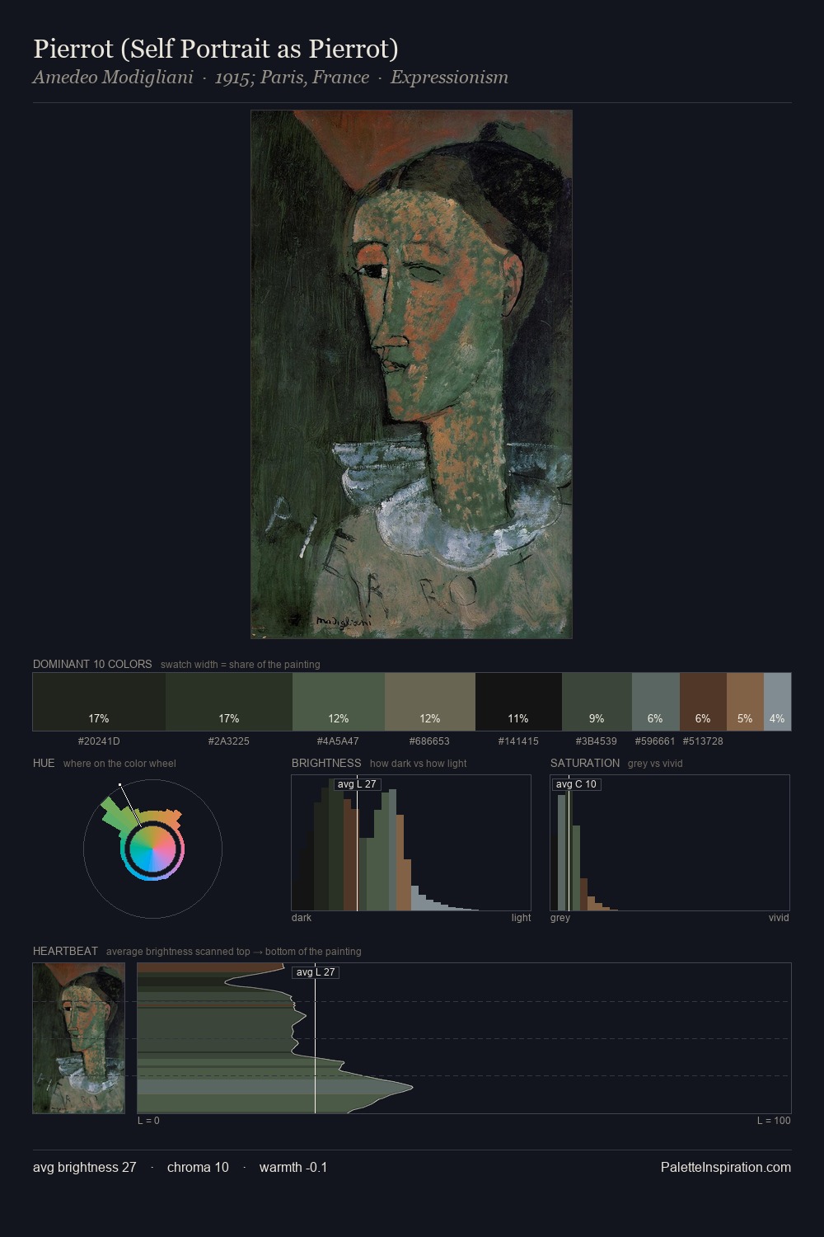Image resolution: width=824 pixels, height=1237 pixels.
Task: Click the '#513728' hex code label
Action: point(703,741)
